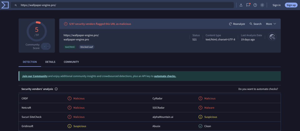The image size is (300, 131).
Task: Click the Status value 521
Action: point(194,40)
